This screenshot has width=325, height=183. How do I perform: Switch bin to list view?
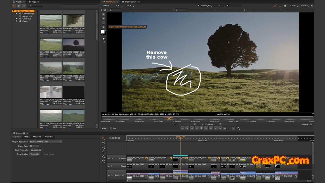coord(24,6)
